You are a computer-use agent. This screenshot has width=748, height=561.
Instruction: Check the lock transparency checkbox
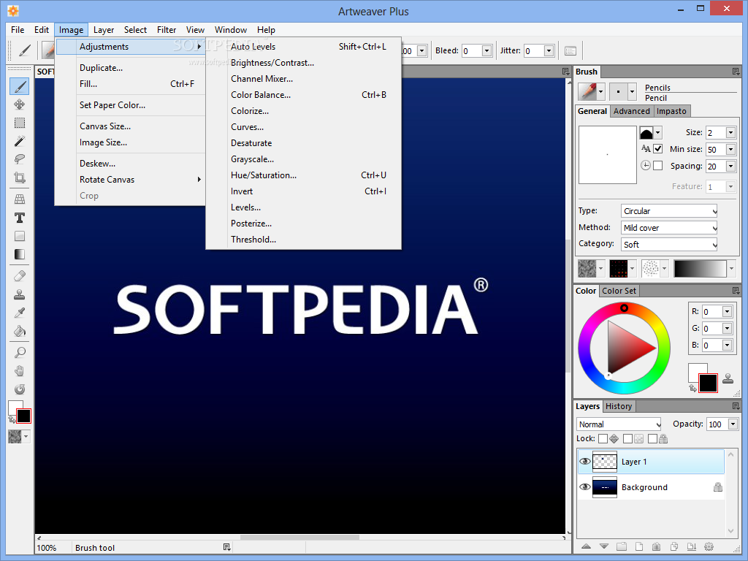point(627,438)
